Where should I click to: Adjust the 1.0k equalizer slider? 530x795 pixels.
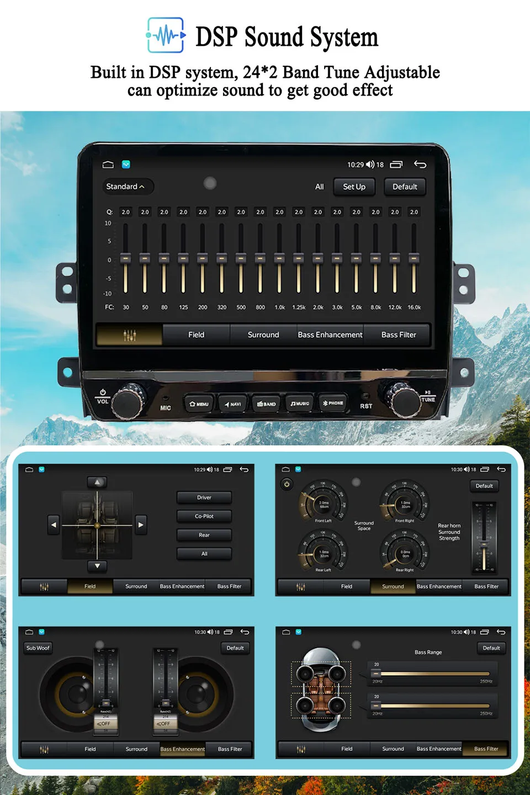[x=279, y=258]
